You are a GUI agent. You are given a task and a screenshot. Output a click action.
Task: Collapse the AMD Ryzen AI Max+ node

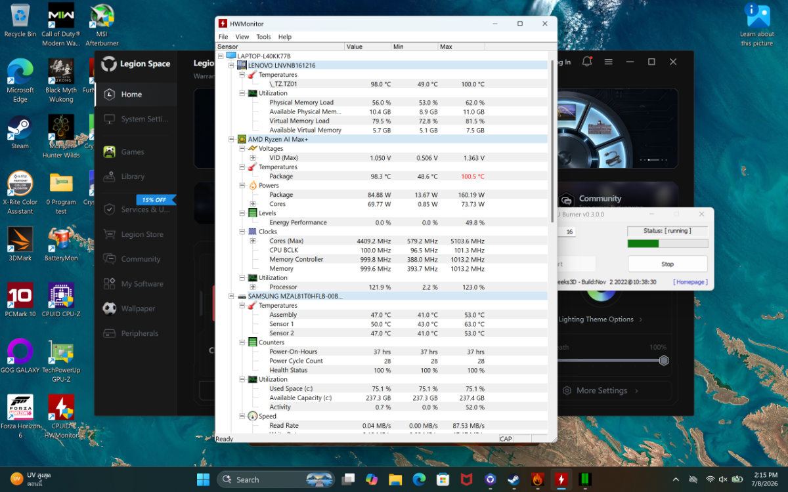pyautogui.click(x=231, y=139)
